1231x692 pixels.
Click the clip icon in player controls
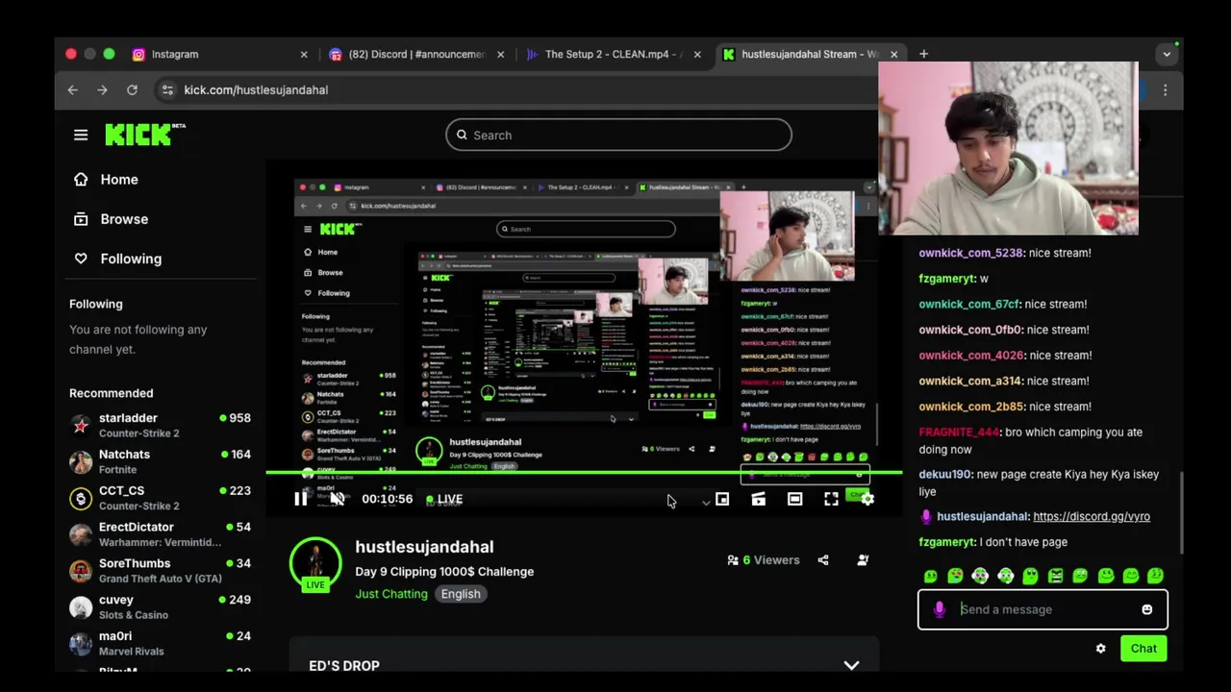759,499
